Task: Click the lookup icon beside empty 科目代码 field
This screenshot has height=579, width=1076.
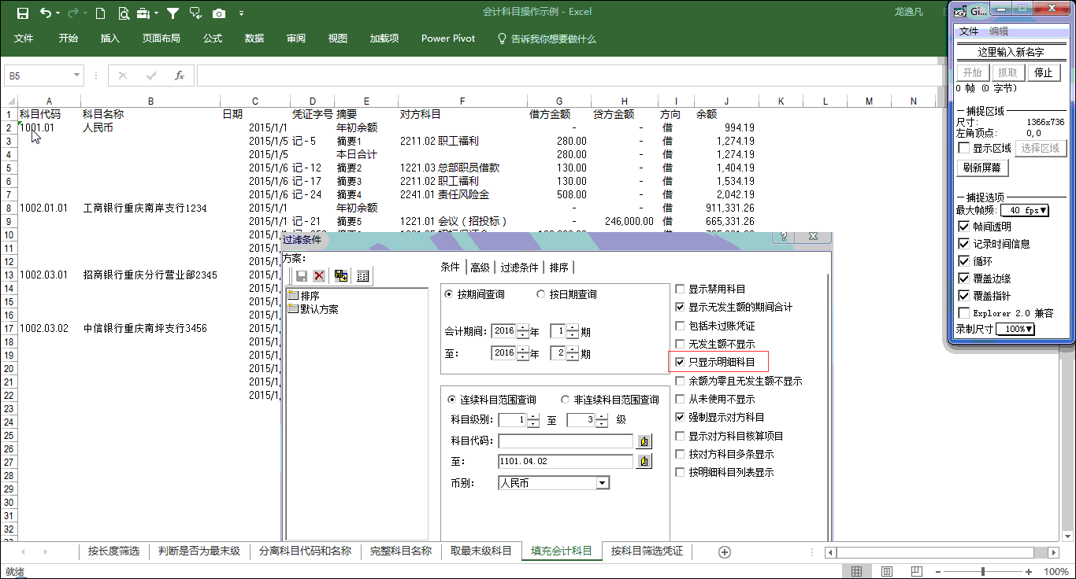Action: [x=644, y=441]
